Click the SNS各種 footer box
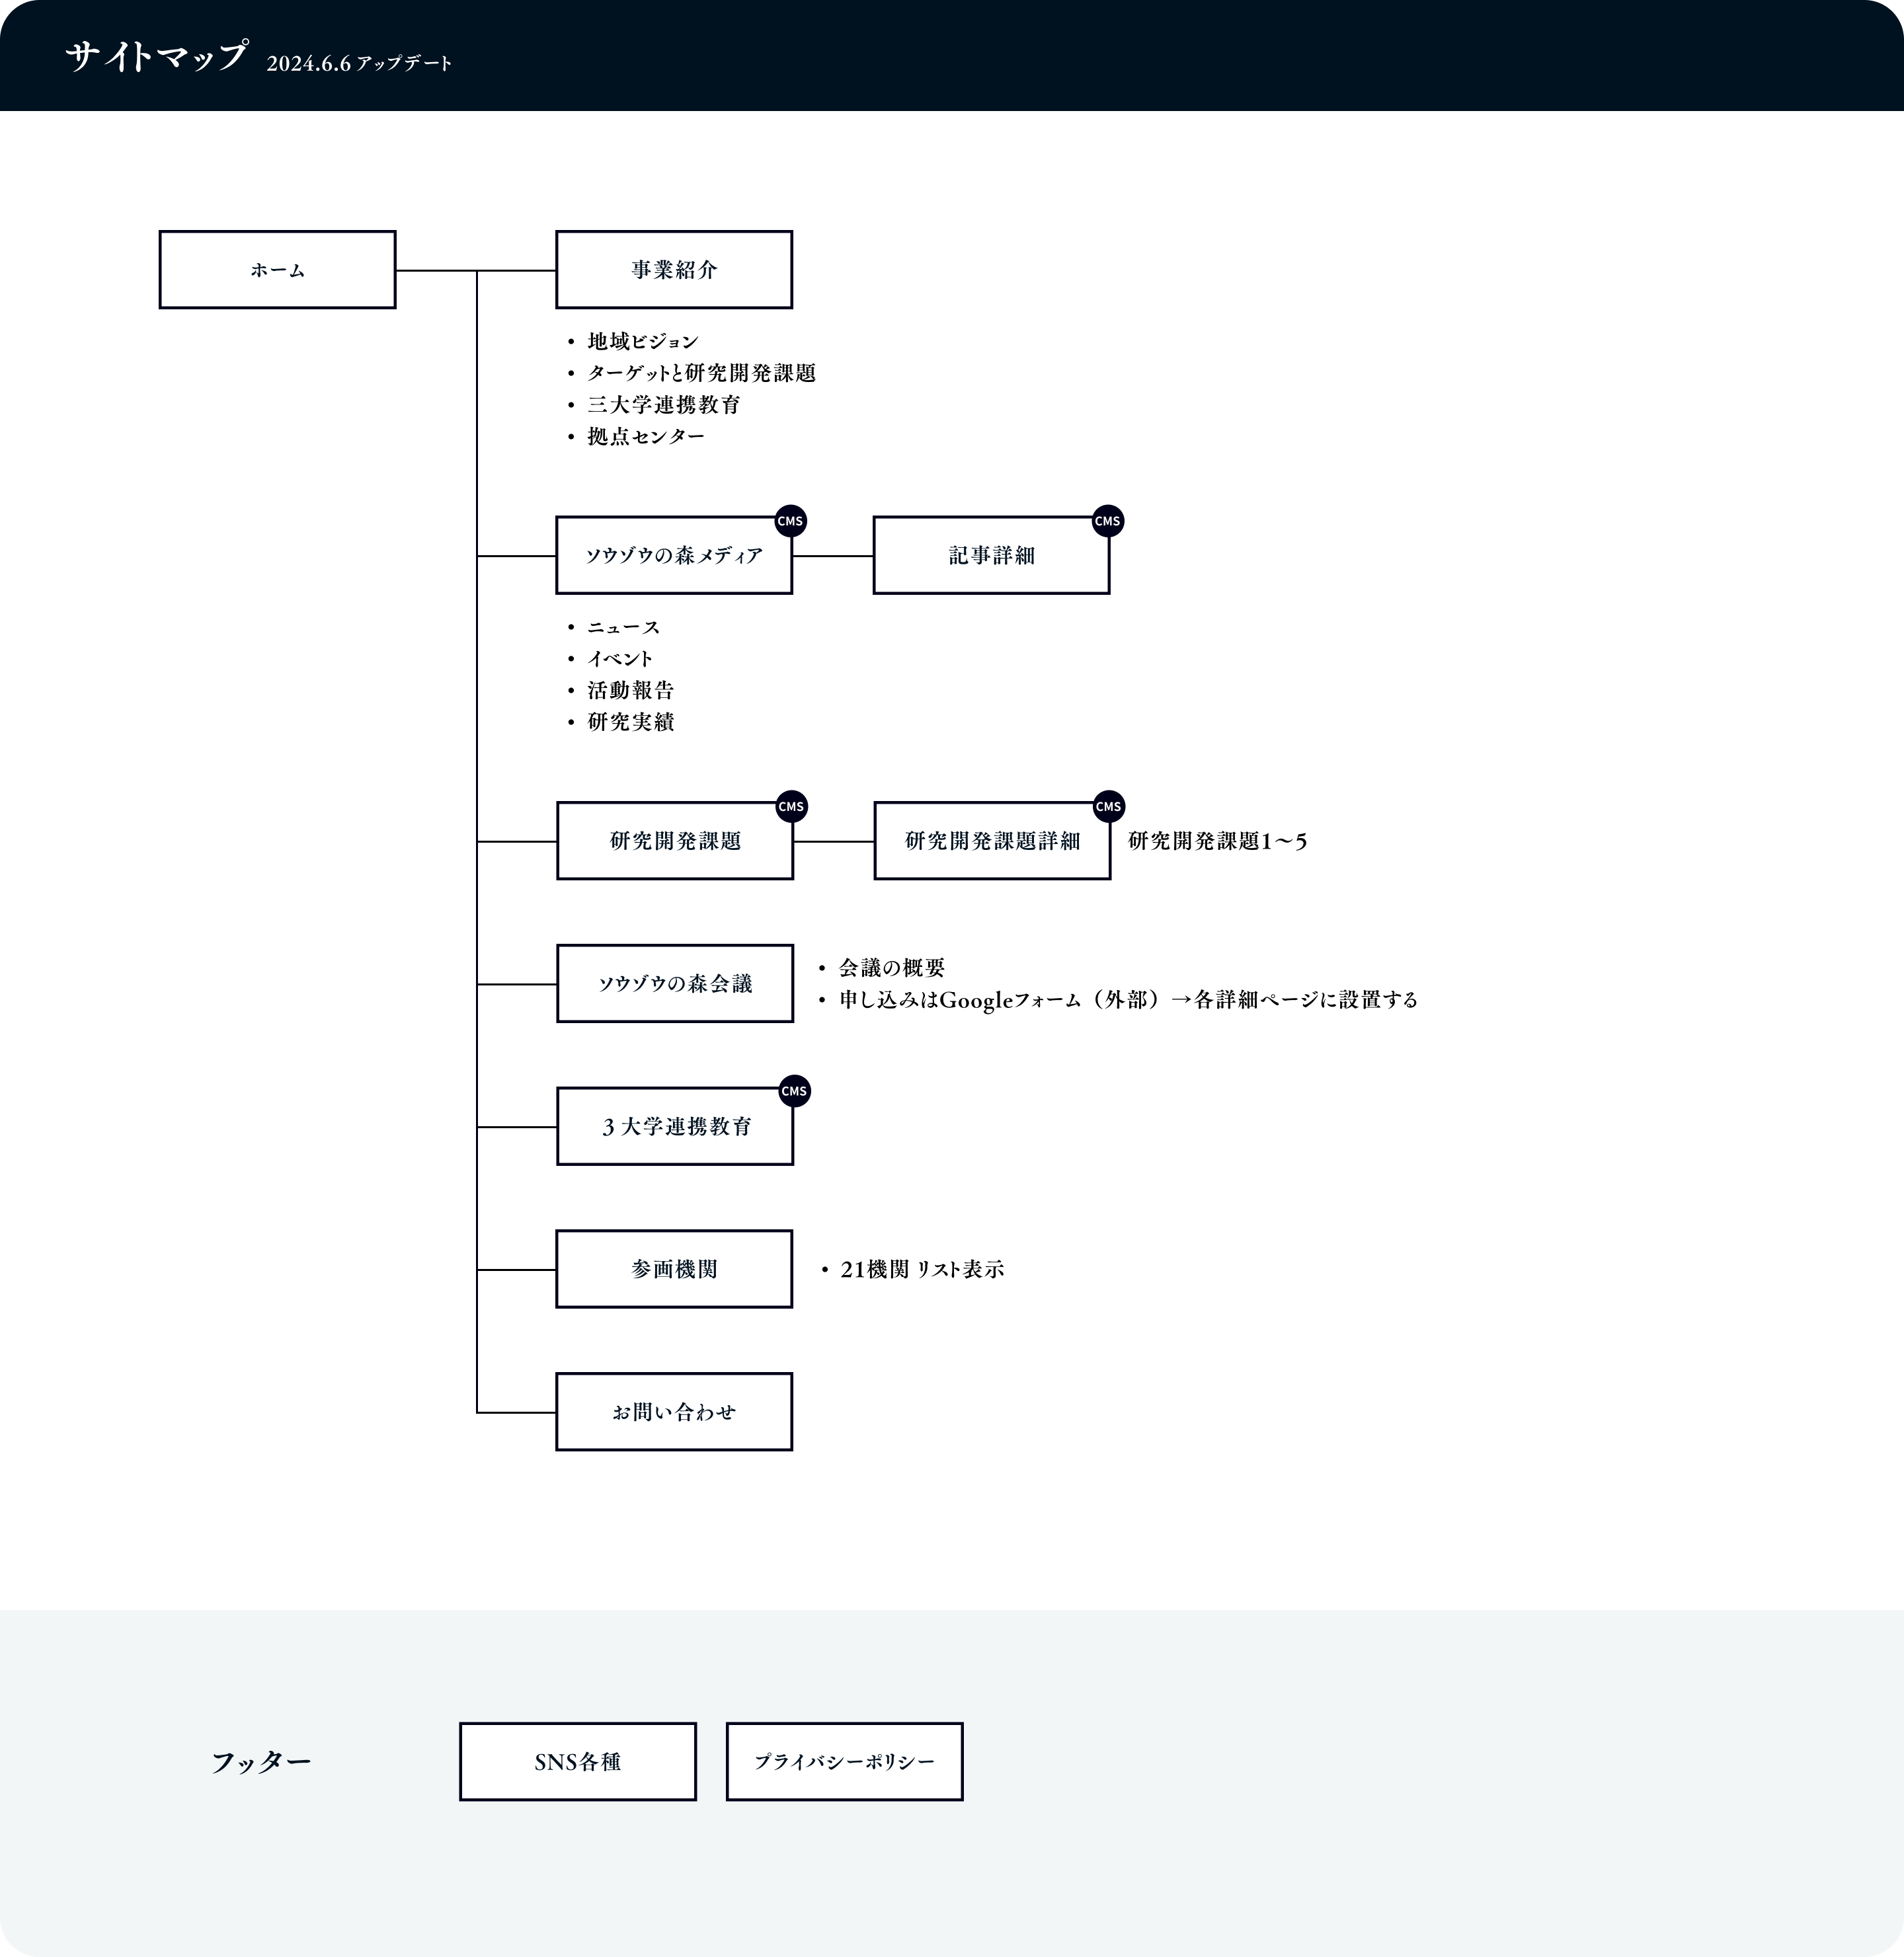 tap(578, 1762)
